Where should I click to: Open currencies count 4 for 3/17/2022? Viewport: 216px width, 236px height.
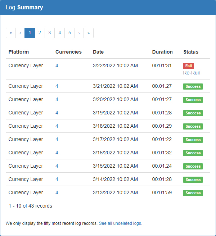[x=57, y=139]
